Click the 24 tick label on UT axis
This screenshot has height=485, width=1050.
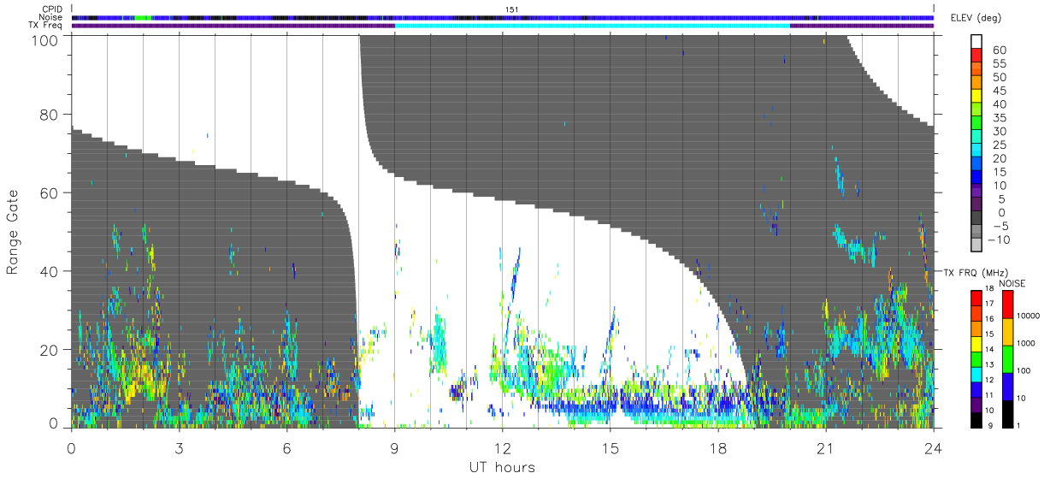(x=933, y=447)
